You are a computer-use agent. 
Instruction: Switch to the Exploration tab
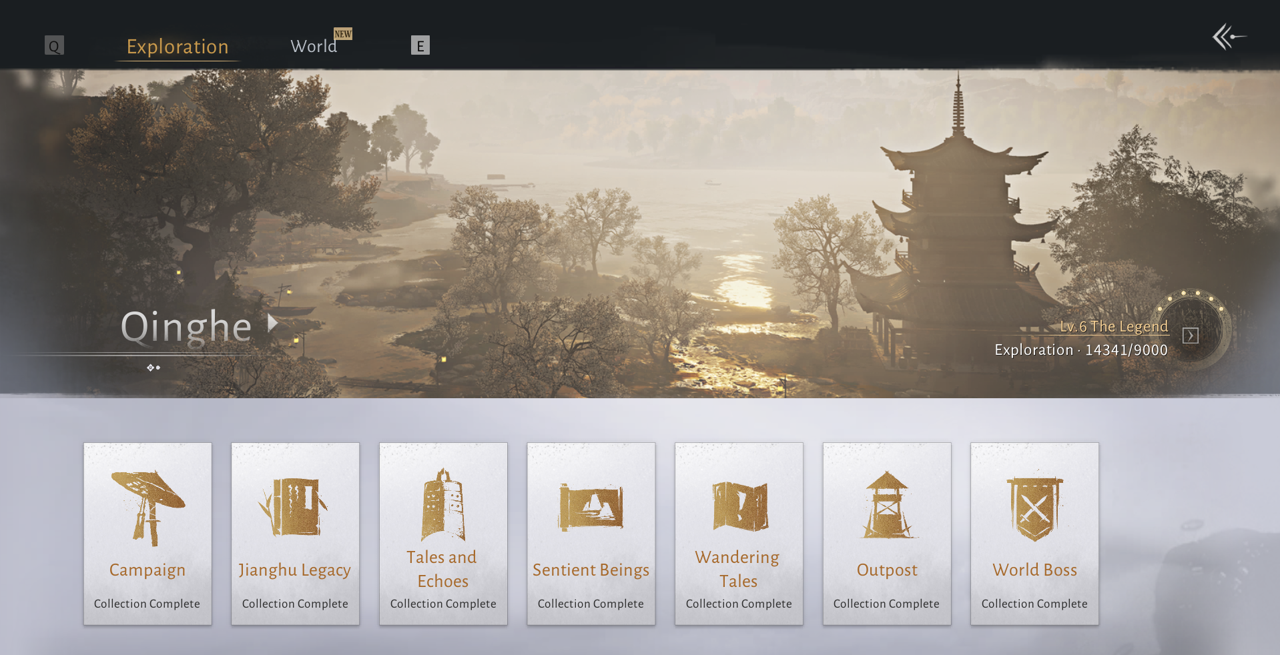(x=178, y=47)
